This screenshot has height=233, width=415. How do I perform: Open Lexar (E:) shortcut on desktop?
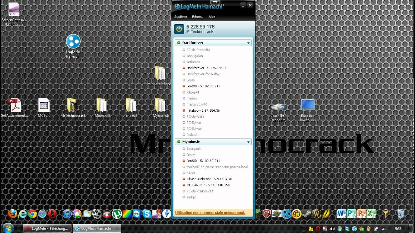pos(279,112)
